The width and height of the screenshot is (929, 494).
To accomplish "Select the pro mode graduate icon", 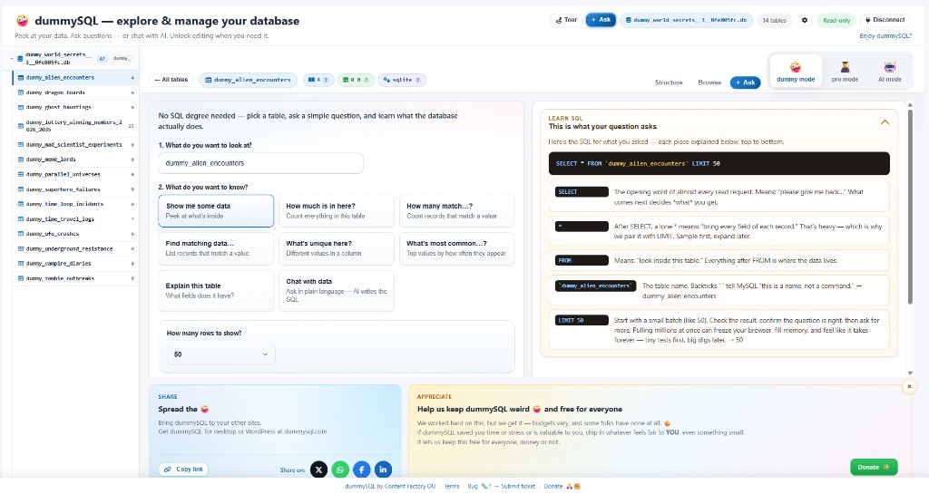I will [845, 67].
